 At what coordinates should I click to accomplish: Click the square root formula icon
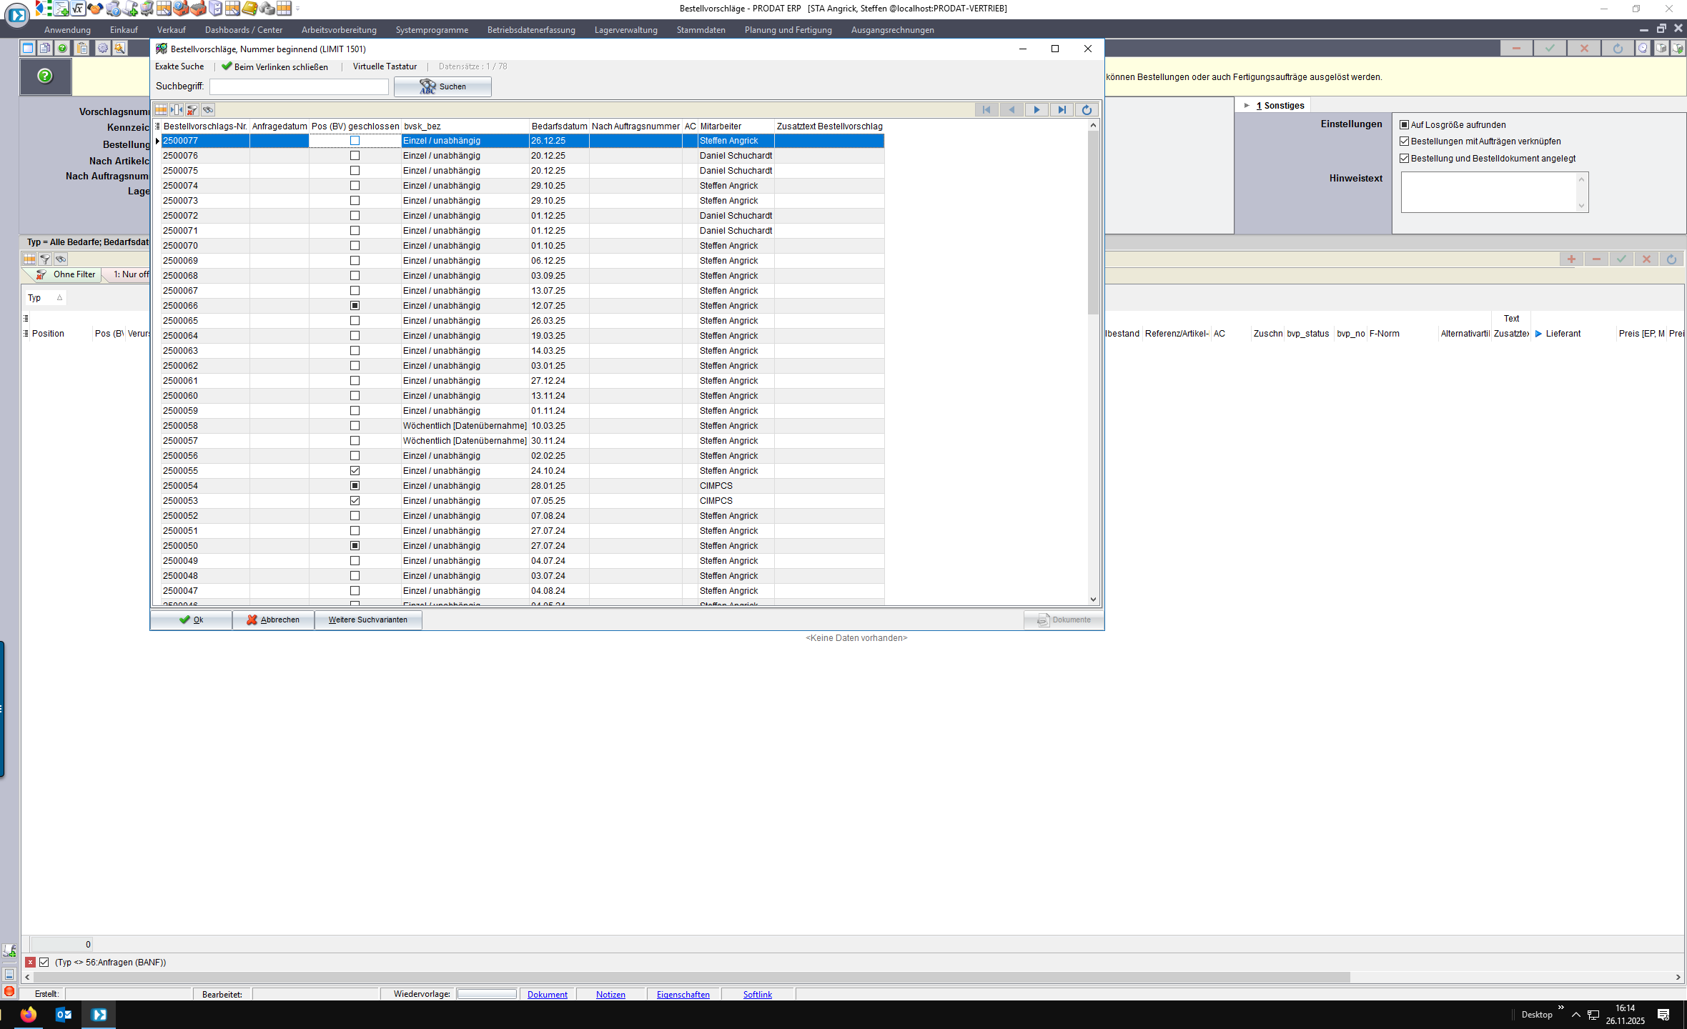78,9
